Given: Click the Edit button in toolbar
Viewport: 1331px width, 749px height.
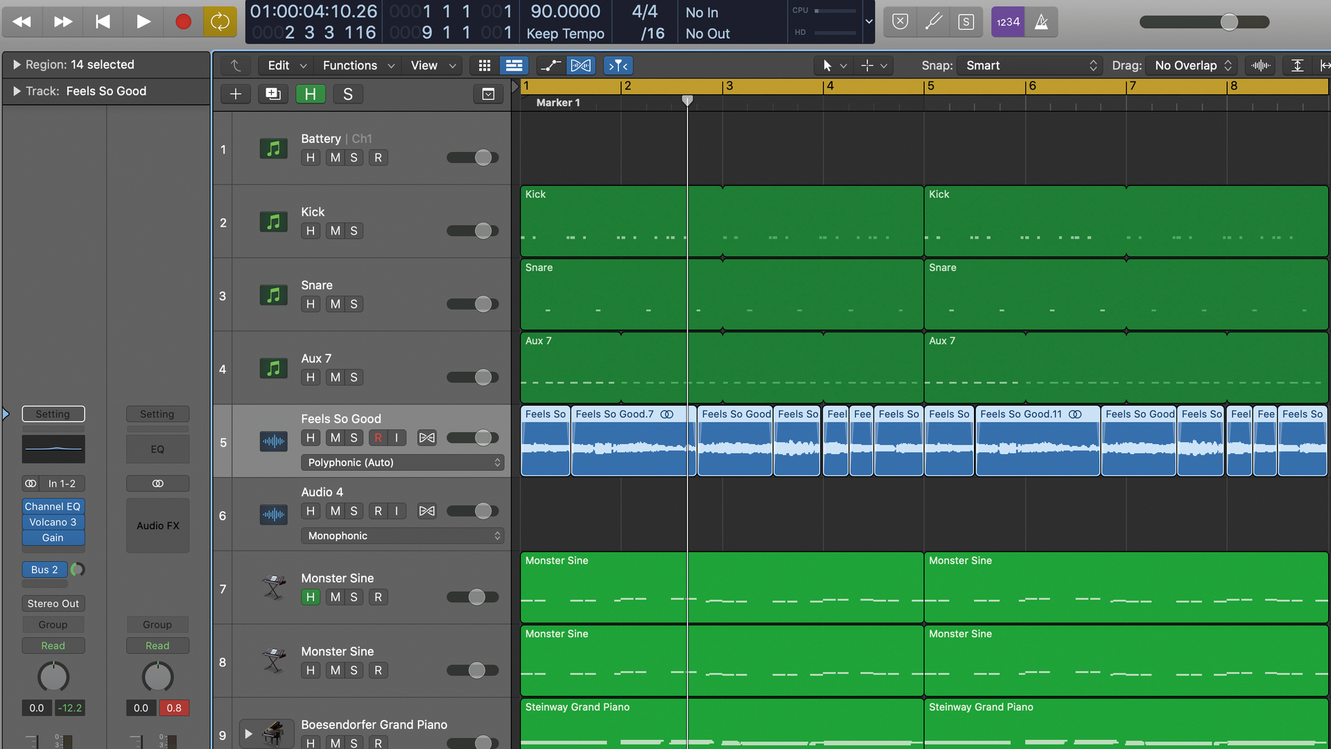Looking at the screenshot, I should coord(278,65).
